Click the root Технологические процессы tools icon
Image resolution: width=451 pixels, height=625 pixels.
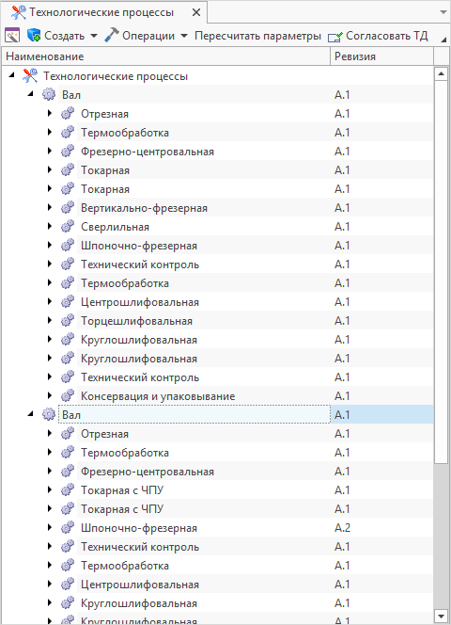(30, 75)
